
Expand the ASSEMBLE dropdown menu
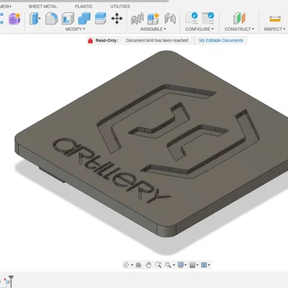pos(153,29)
